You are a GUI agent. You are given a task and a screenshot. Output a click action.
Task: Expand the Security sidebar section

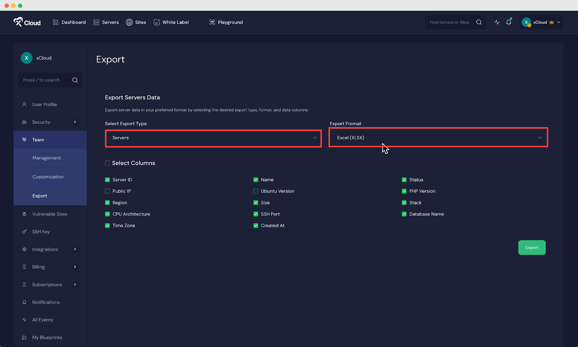click(75, 122)
